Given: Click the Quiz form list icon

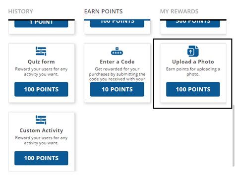Looking at the screenshot, I should (x=41, y=51).
